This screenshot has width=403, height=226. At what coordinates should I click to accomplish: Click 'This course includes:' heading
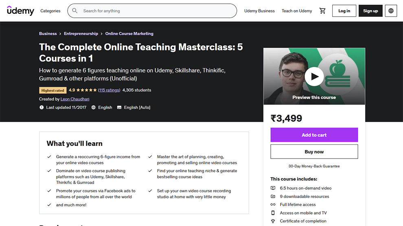(x=294, y=179)
